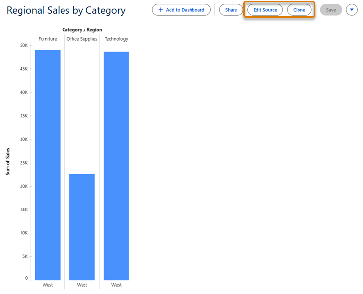Click the 25K axis tick label
The height and width of the screenshot is (294, 363).
click(24, 163)
